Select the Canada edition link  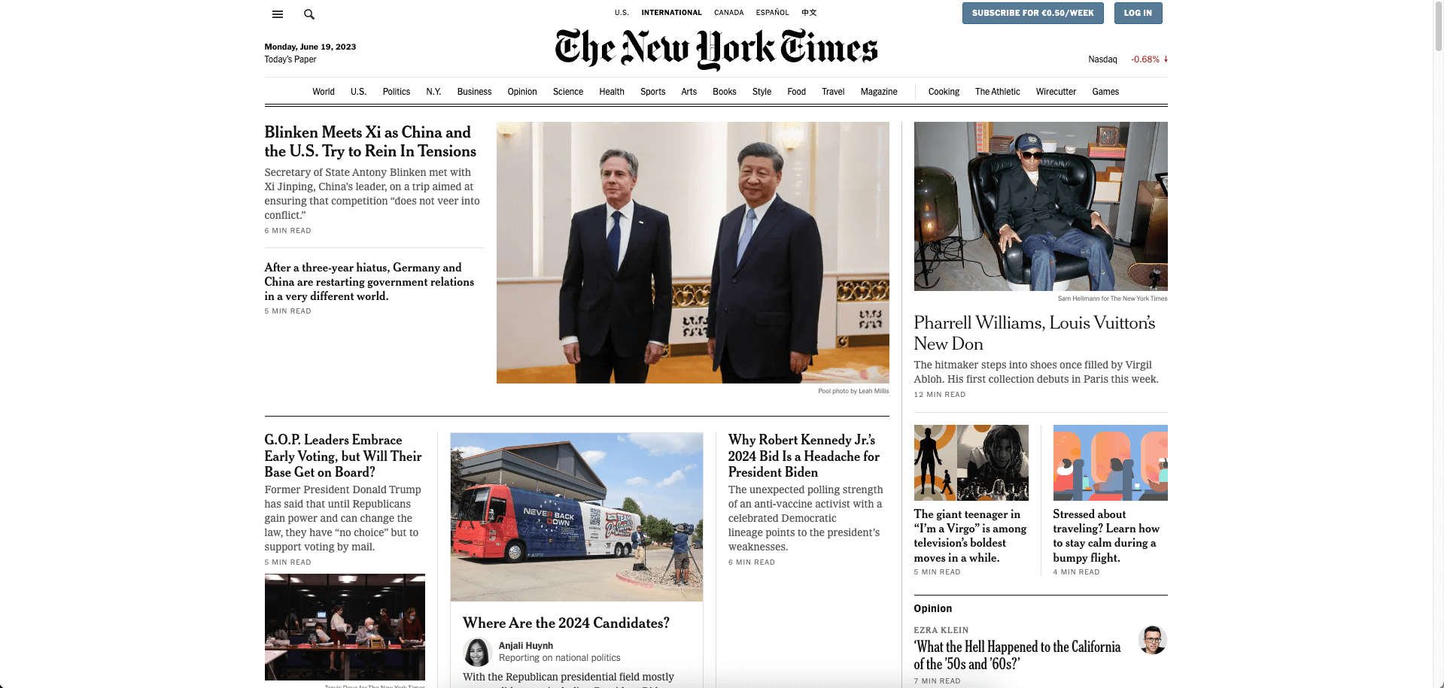tap(728, 13)
